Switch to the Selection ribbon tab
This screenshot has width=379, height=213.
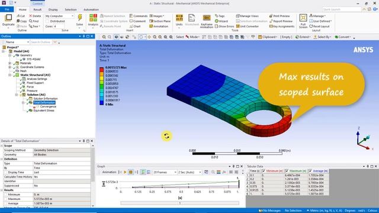pos(70,9)
